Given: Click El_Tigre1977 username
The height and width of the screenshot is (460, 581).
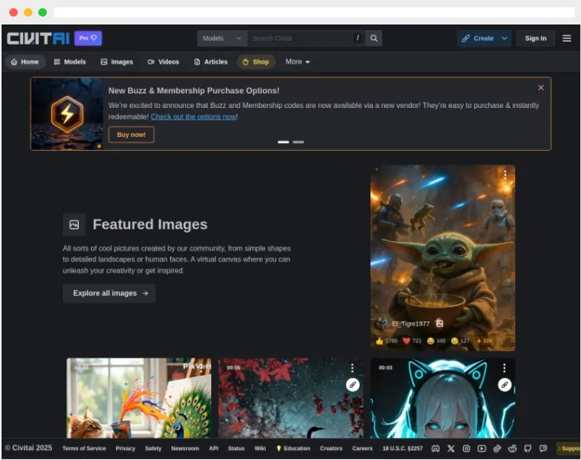Looking at the screenshot, I should pos(410,324).
